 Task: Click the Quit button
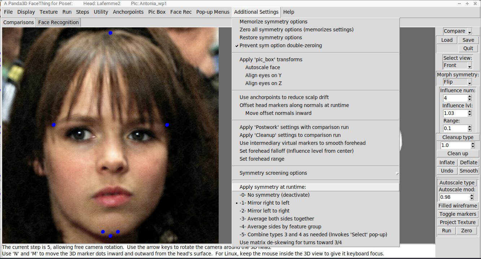[468, 48]
